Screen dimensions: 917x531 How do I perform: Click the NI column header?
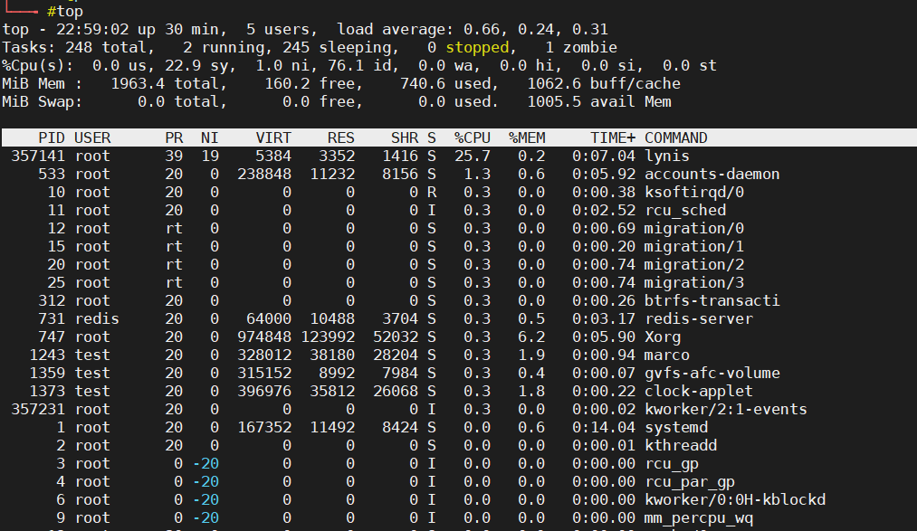(x=209, y=137)
